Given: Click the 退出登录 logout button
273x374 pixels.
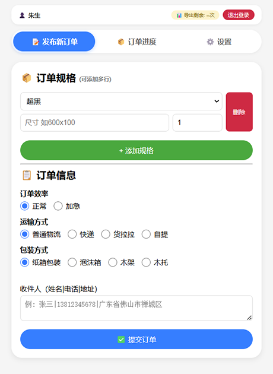Looking at the screenshot, I should [239, 15].
